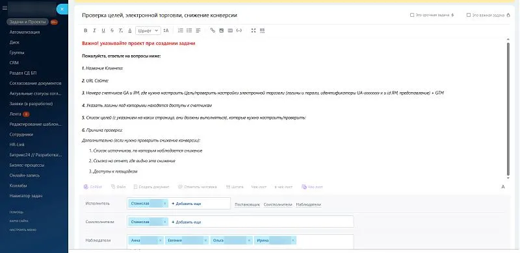Open text color picker icon
Viewport: 520px width, 253px height.
(129, 30)
